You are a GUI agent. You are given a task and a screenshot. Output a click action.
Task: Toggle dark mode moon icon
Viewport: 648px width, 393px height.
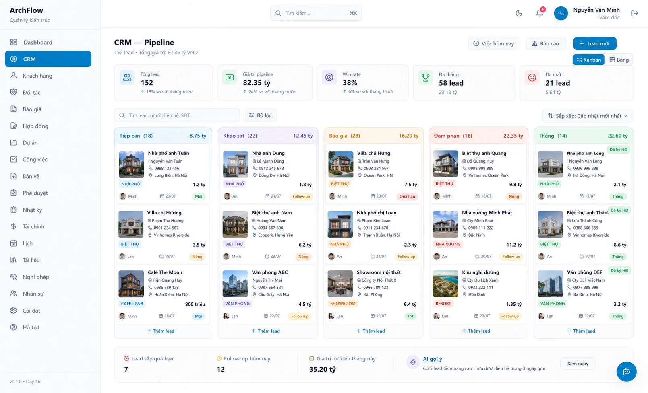pyautogui.click(x=519, y=13)
